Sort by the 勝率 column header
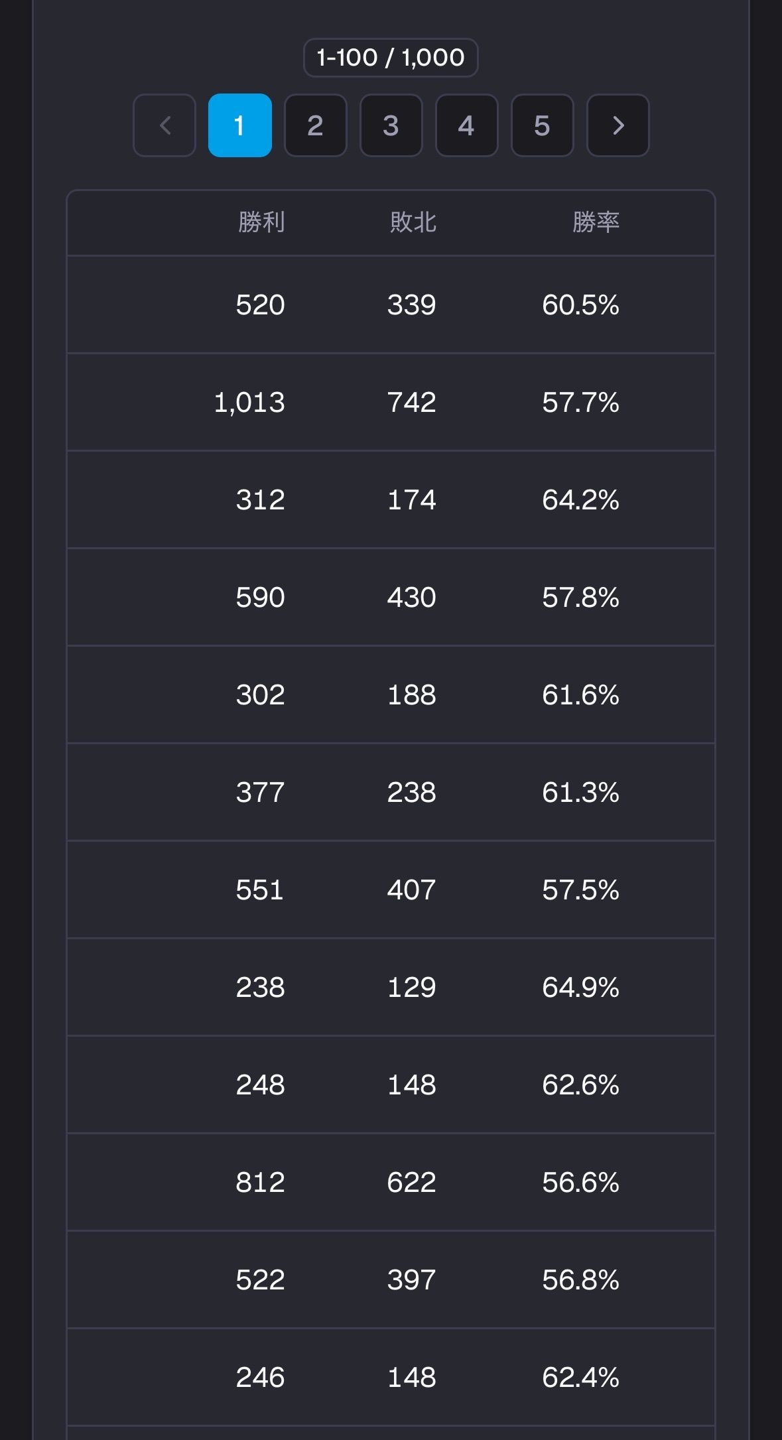The image size is (782, 1440). pyautogui.click(x=596, y=222)
